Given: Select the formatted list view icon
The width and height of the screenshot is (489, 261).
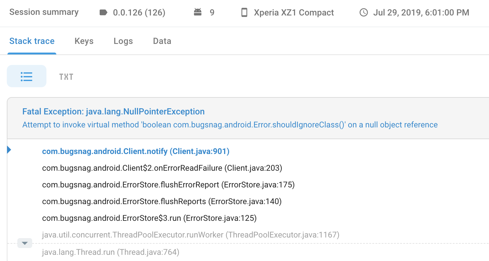Looking at the screenshot, I should (x=26, y=76).
